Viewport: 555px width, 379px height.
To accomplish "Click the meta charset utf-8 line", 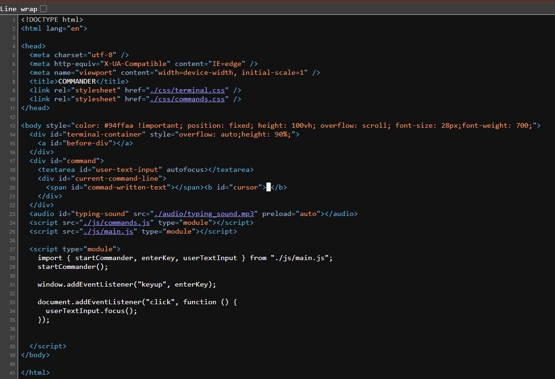I will point(79,55).
